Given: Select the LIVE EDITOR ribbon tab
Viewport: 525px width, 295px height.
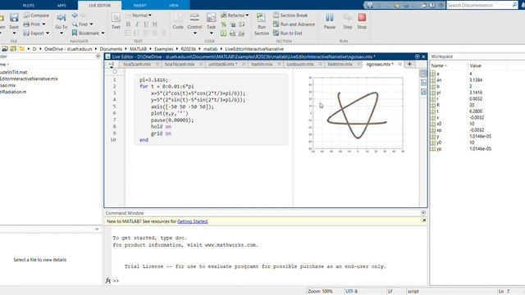Looking at the screenshot, I should click(99, 6).
